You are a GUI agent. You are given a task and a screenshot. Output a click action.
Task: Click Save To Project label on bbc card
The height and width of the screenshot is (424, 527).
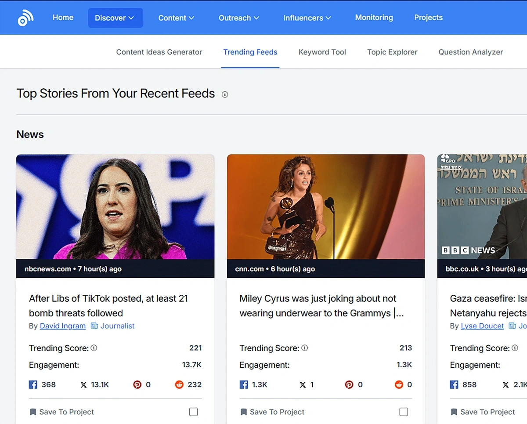[x=487, y=412]
